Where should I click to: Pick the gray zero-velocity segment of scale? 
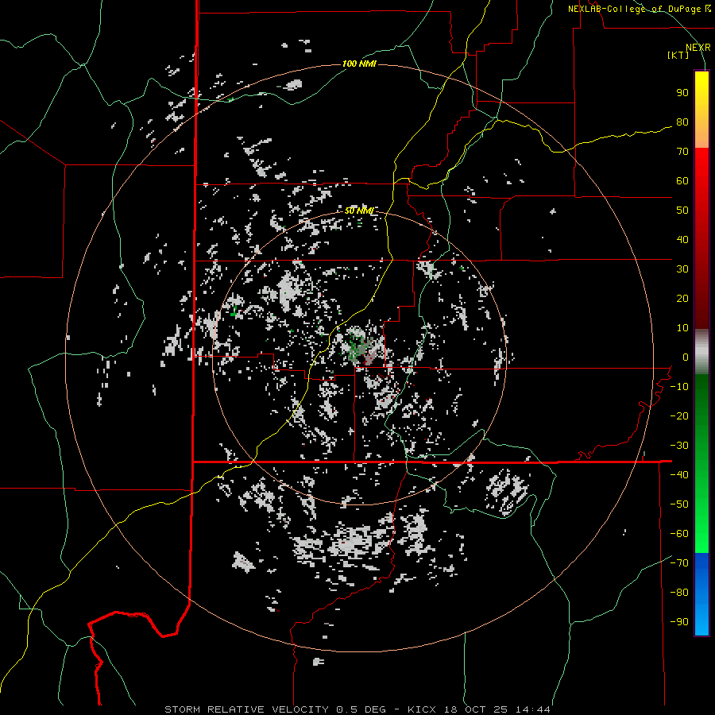point(701,352)
